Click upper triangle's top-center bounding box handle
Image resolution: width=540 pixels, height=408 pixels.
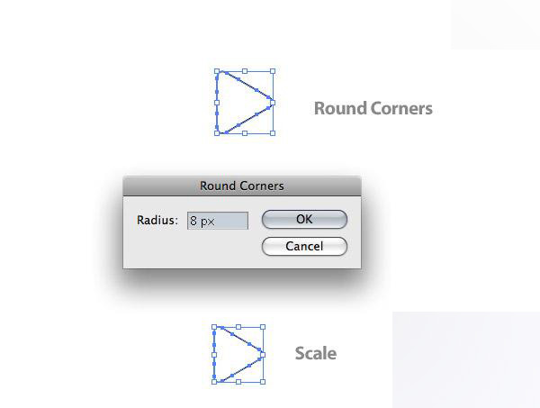coord(245,71)
